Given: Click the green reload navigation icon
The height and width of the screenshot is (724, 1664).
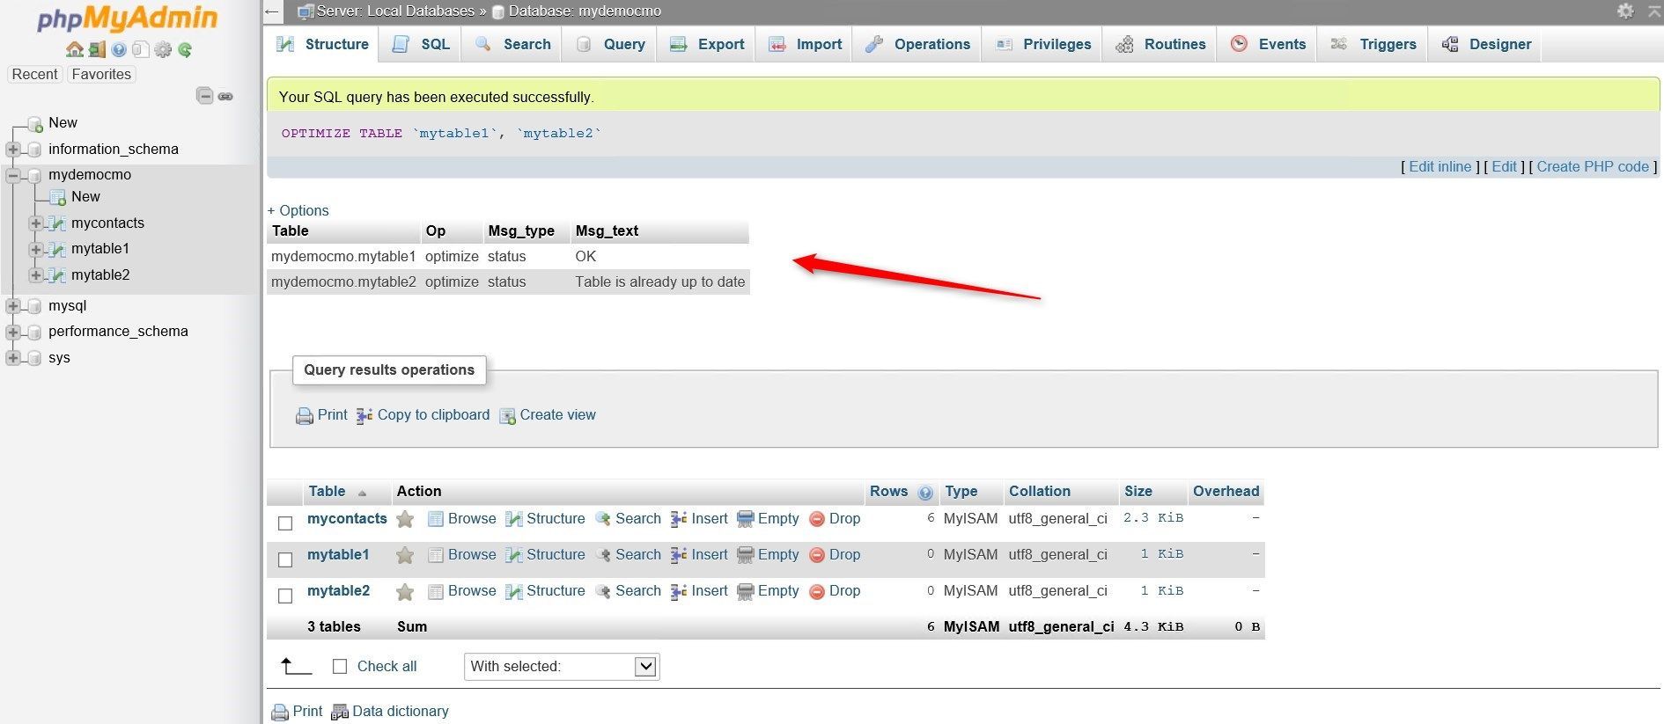Looking at the screenshot, I should pyautogui.click(x=185, y=49).
